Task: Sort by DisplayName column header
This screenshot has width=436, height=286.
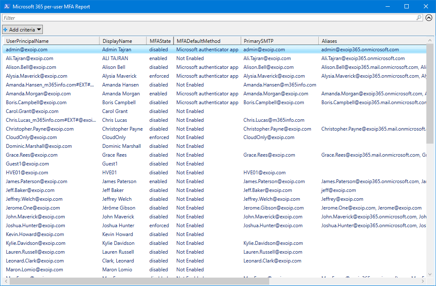Action: pos(123,41)
